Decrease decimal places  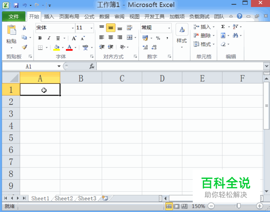154,47
